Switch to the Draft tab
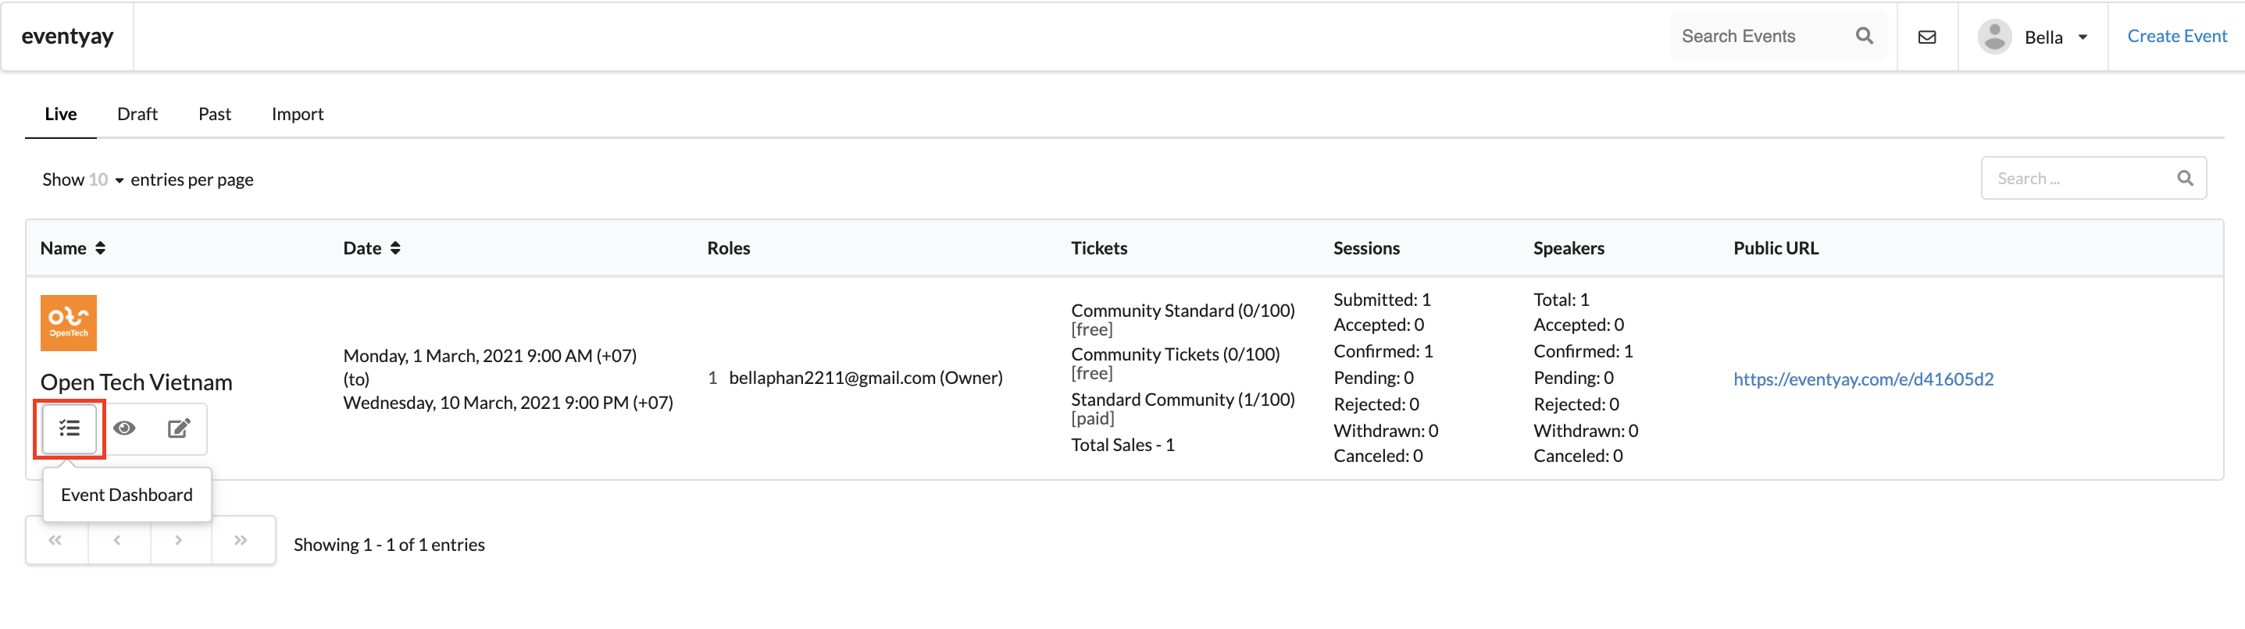The image size is (2245, 629). pyautogui.click(x=137, y=114)
